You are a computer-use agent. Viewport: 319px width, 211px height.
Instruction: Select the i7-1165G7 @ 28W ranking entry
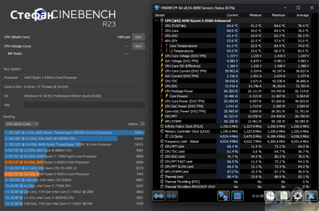[74, 192]
